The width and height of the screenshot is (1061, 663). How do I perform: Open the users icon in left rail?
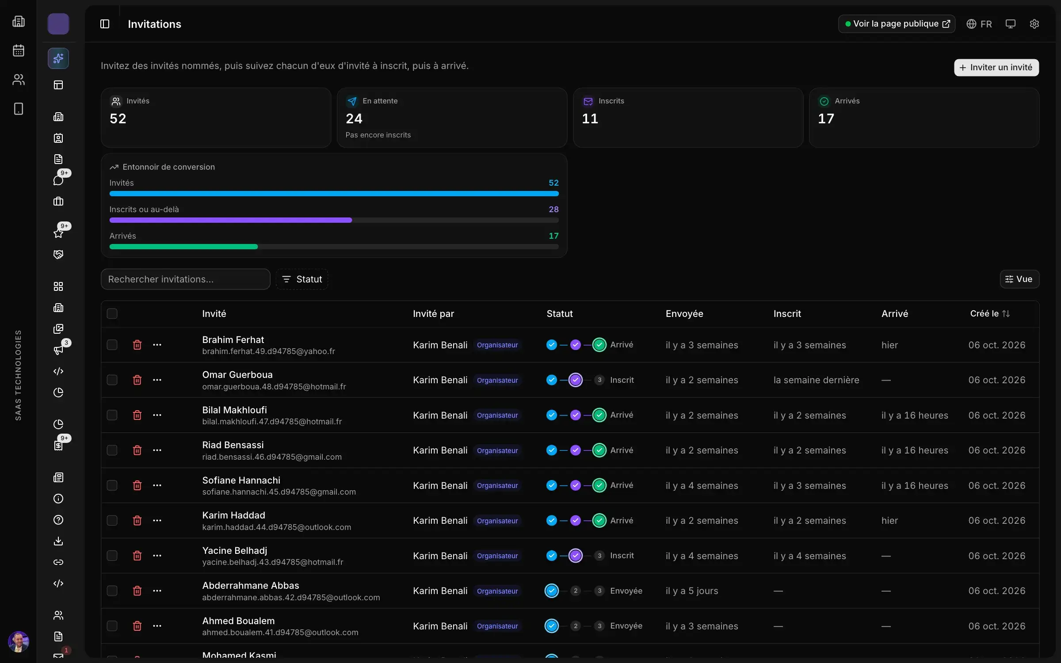pyautogui.click(x=19, y=80)
